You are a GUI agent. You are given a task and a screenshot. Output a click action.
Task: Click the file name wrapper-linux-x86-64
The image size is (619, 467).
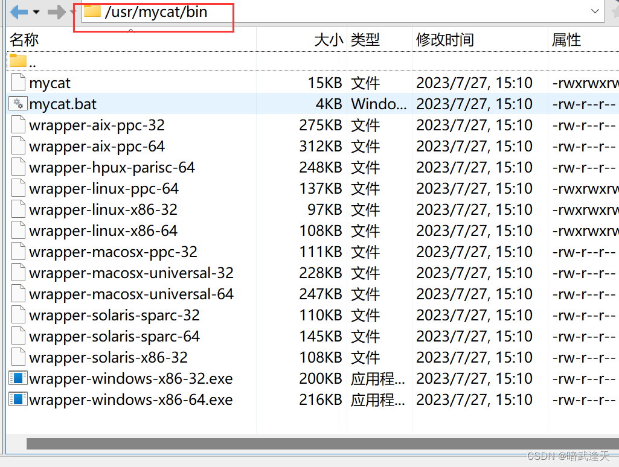103,230
